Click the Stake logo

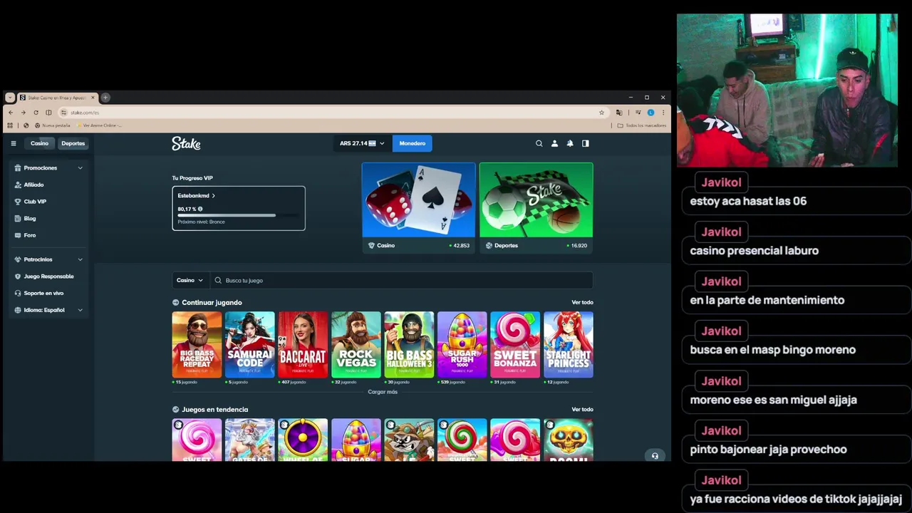coord(186,143)
